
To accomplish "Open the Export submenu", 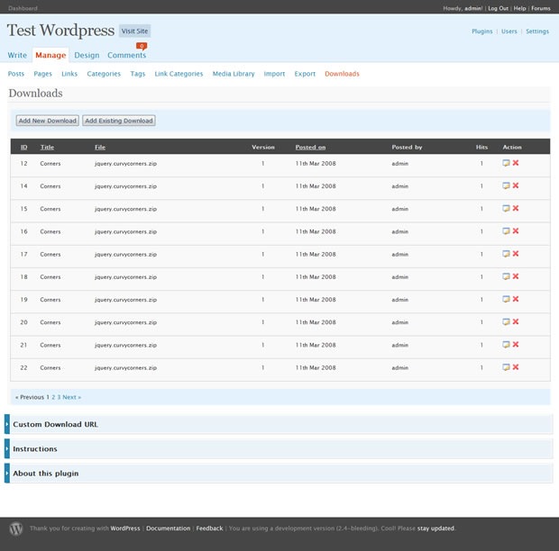I will coord(305,74).
